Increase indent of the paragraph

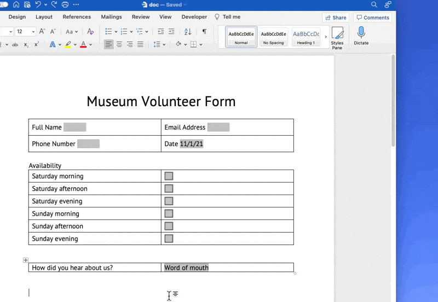pyautogui.click(x=171, y=32)
